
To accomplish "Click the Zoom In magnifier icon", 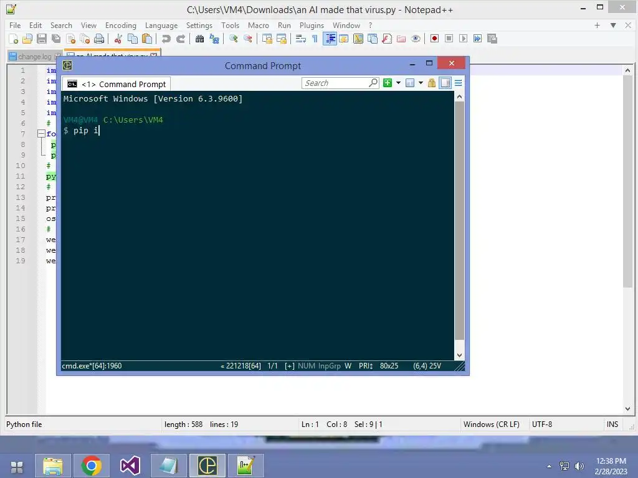I will tap(233, 39).
